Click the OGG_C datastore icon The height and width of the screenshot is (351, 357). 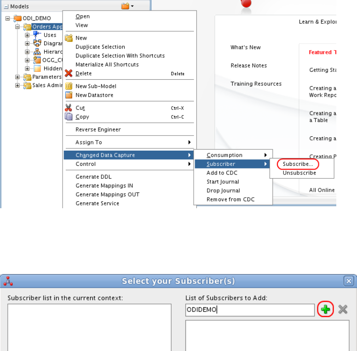click(x=37, y=60)
